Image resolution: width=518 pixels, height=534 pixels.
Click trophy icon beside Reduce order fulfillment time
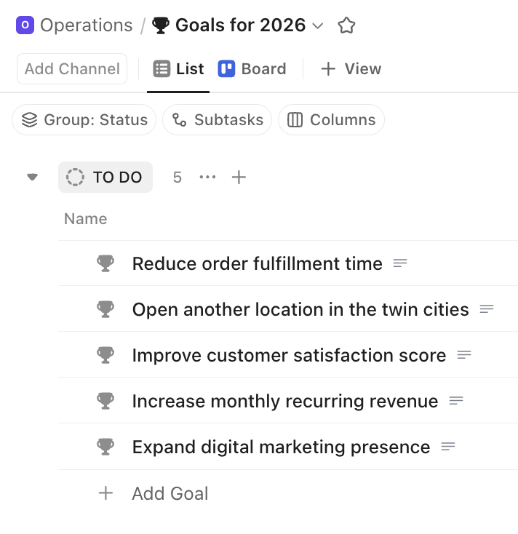(105, 263)
